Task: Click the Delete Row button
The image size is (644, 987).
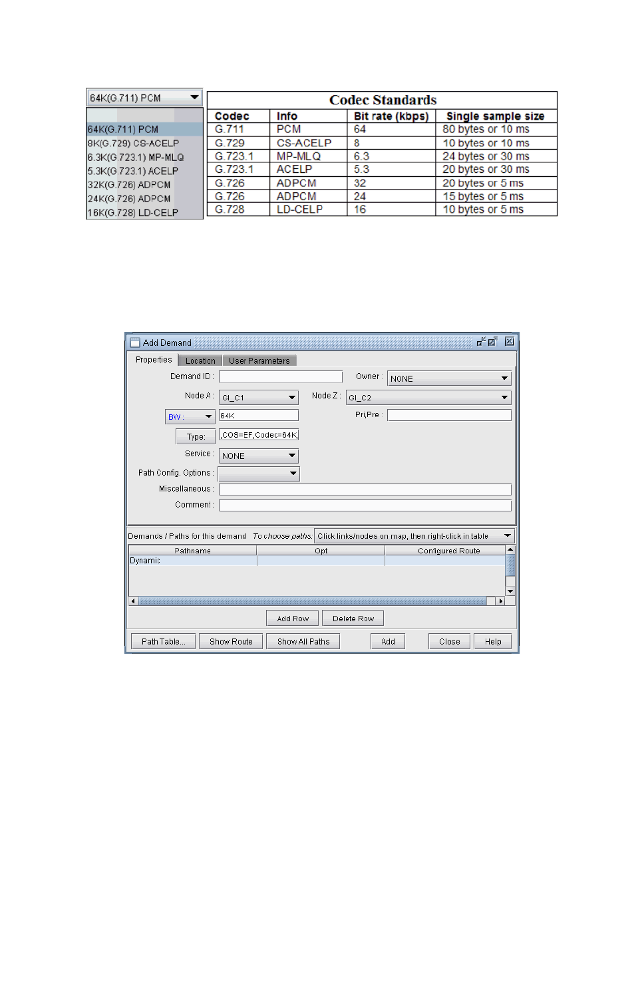Action: 353,619
